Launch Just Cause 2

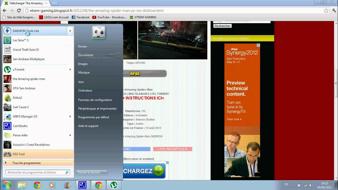(38, 107)
